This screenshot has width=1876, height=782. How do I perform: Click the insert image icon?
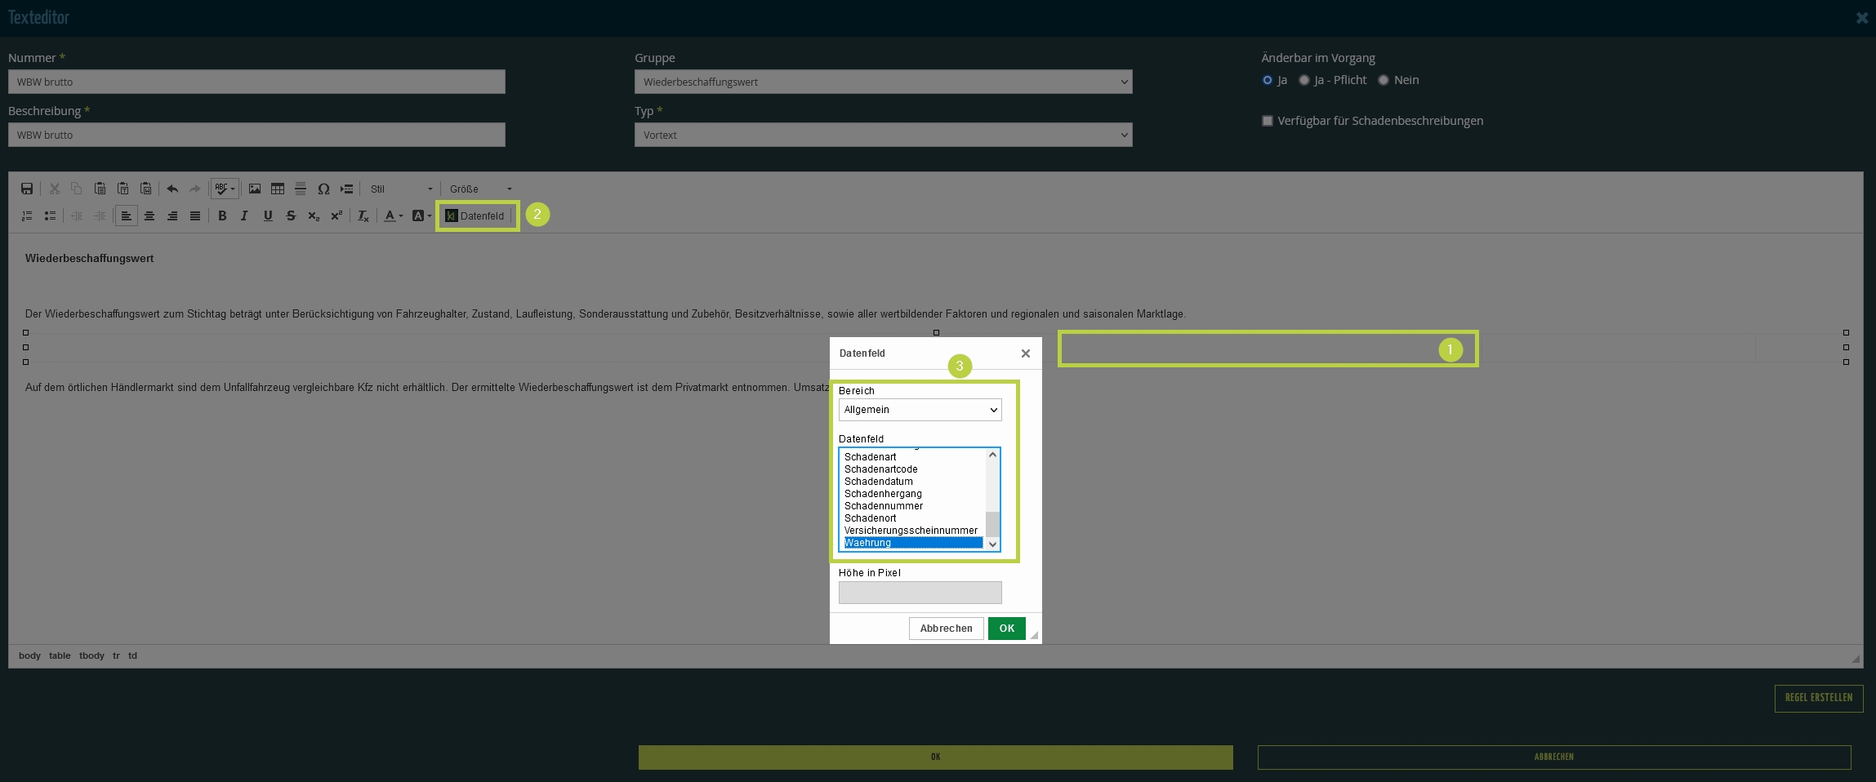pyautogui.click(x=255, y=189)
